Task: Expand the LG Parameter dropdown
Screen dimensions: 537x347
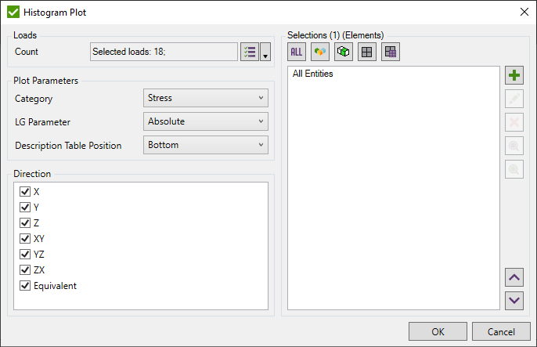Action: (x=206, y=121)
